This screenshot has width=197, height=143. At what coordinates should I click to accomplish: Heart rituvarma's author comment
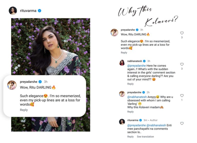pos(182,124)
